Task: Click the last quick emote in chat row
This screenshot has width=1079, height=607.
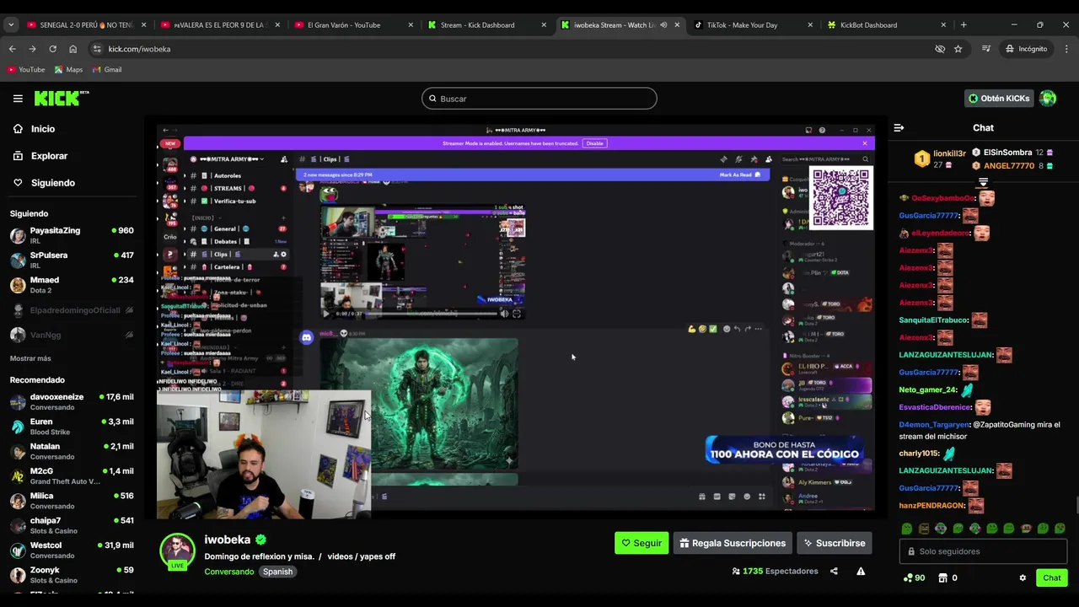Action: [1060, 529]
